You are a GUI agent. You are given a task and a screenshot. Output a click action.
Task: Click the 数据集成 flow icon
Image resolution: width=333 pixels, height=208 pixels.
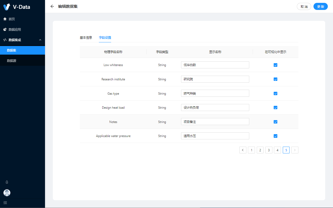click(5, 40)
